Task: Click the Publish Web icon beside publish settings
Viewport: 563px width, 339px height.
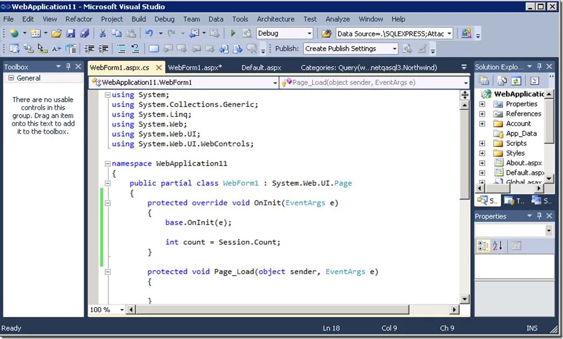Action: tap(407, 48)
